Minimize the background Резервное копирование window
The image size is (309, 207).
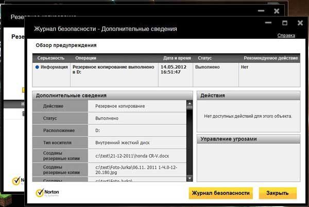click(261, 11)
